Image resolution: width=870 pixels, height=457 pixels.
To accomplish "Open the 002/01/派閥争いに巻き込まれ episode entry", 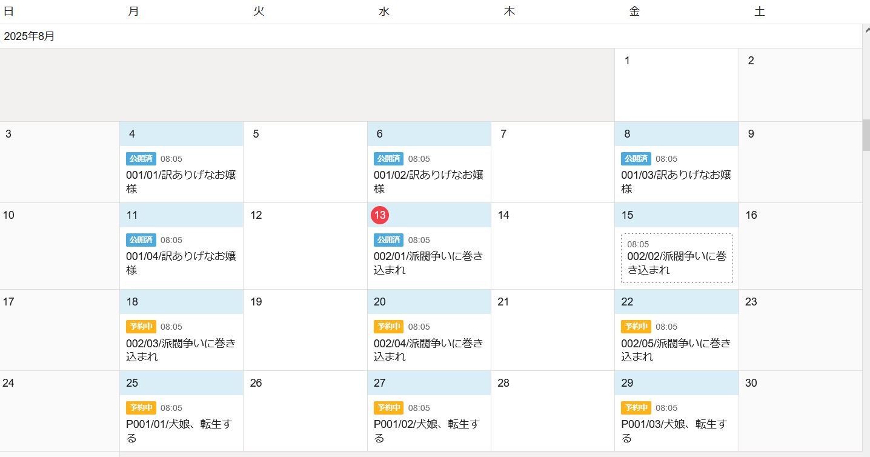I will (x=428, y=262).
